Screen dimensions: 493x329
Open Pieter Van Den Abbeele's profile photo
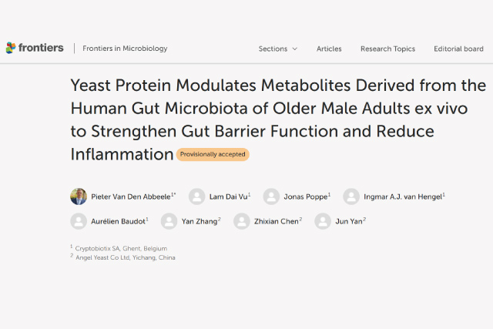(79, 196)
